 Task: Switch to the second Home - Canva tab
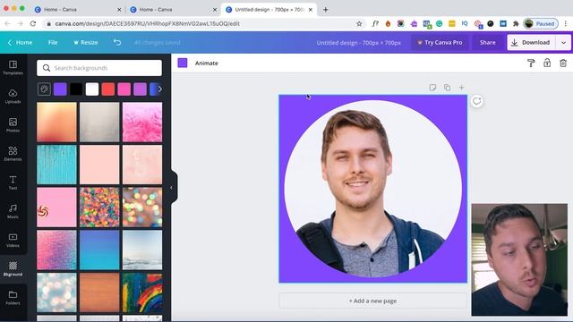coord(173,10)
